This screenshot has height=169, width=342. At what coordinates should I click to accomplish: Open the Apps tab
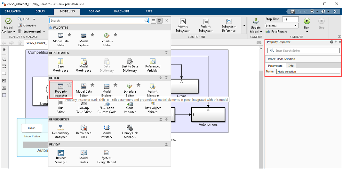[x=149, y=11]
